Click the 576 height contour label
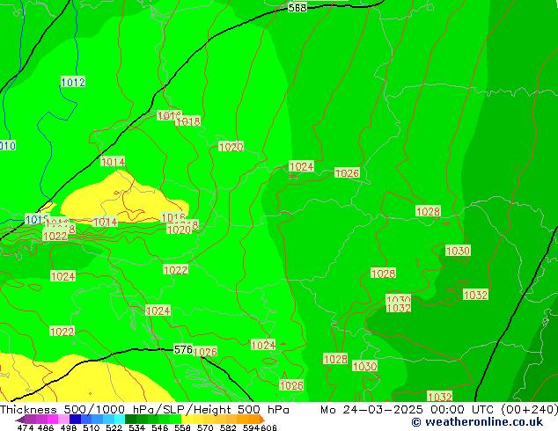558x431 pixels. point(183,349)
